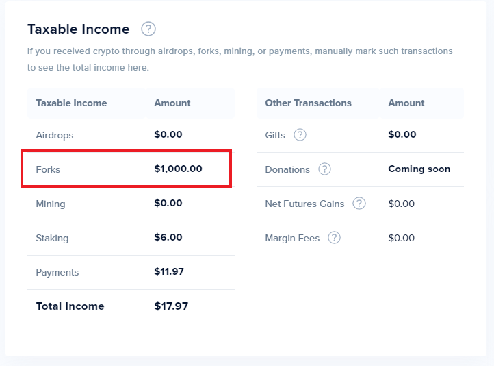Click the Total Income $17.97 value
The height and width of the screenshot is (366, 494).
point(171,306)
